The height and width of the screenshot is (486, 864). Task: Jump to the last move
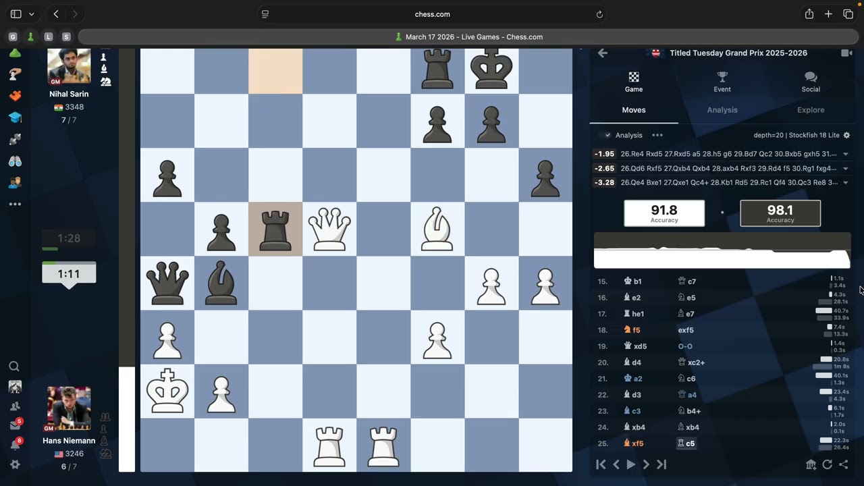click(661, 464)
